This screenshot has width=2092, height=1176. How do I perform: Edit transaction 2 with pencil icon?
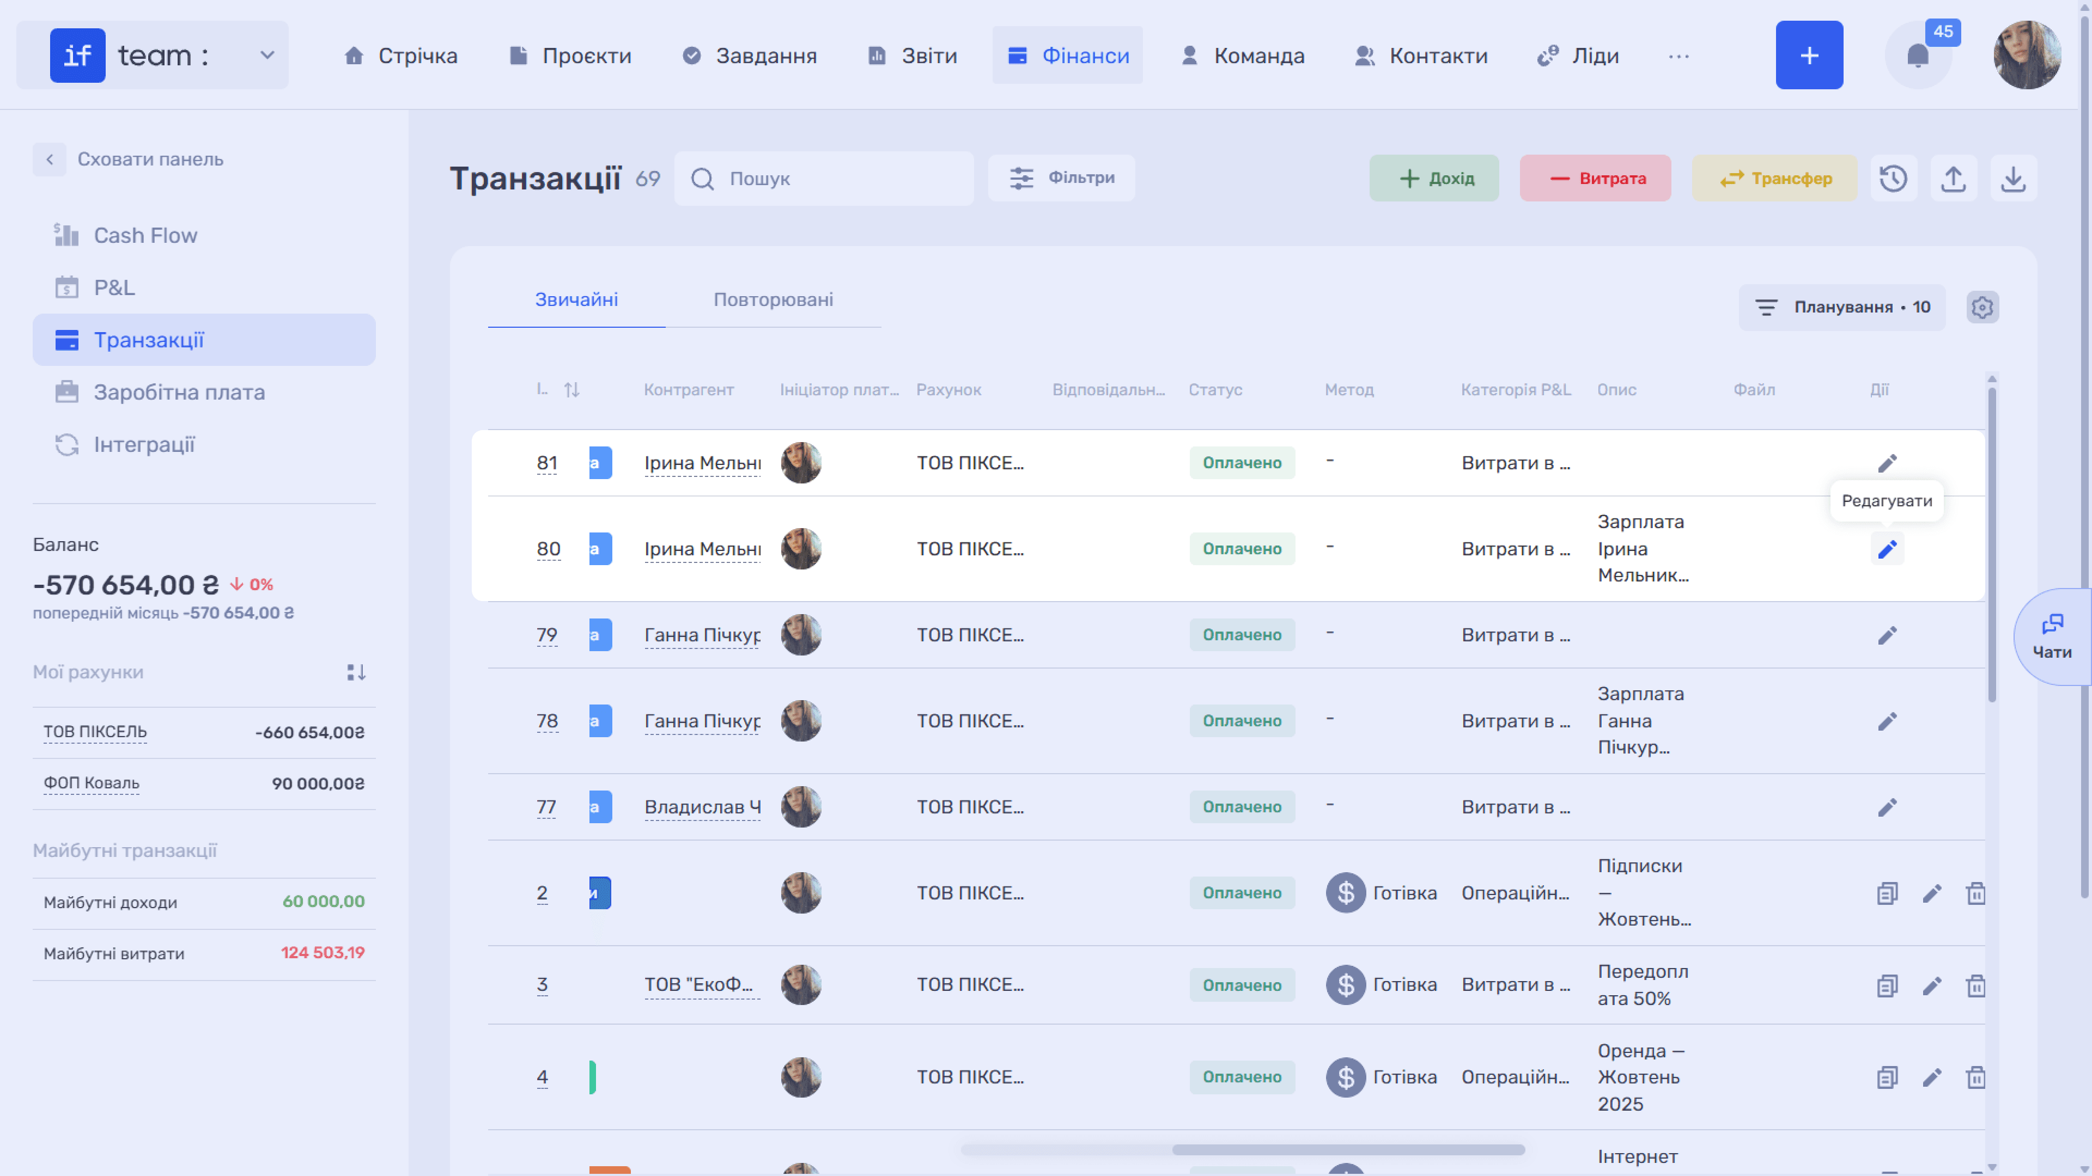[x=1932, y=893]
